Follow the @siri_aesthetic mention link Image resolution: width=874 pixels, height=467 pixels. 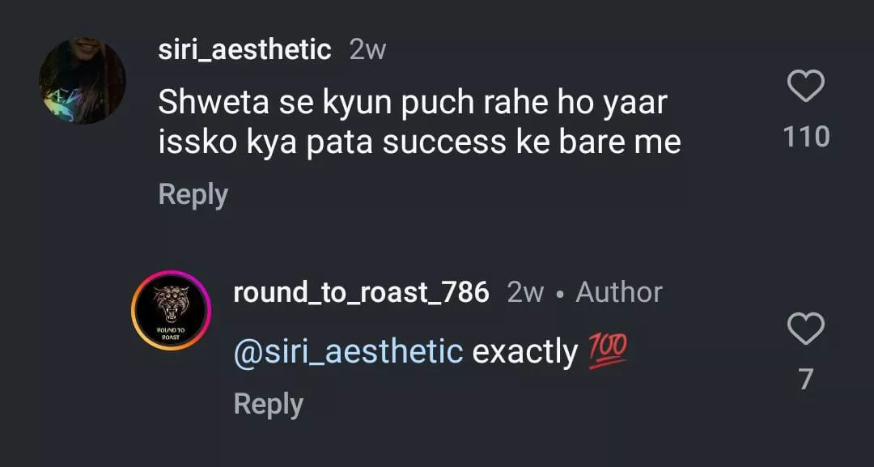coord(348,352)
